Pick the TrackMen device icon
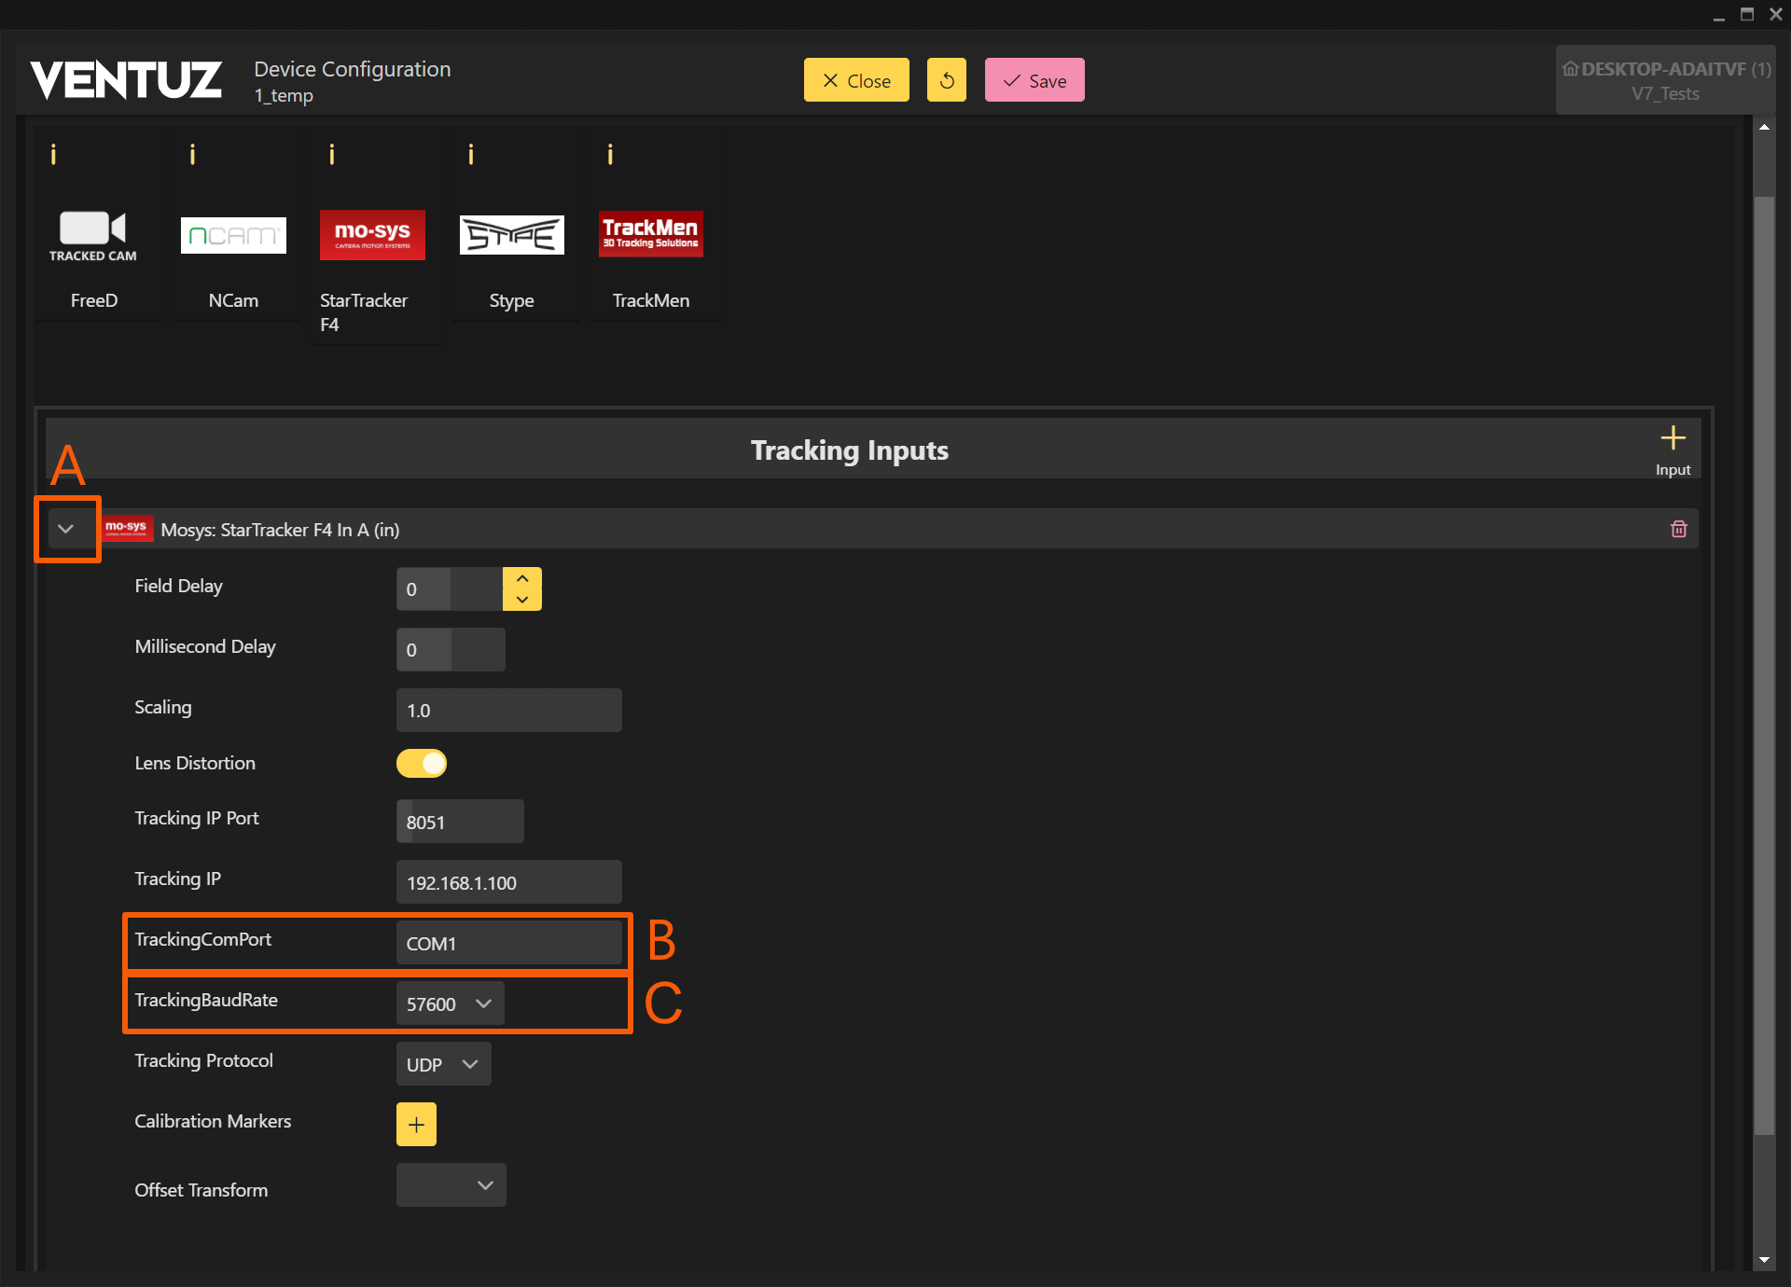 pyautogui.click(x=650, y=235)
